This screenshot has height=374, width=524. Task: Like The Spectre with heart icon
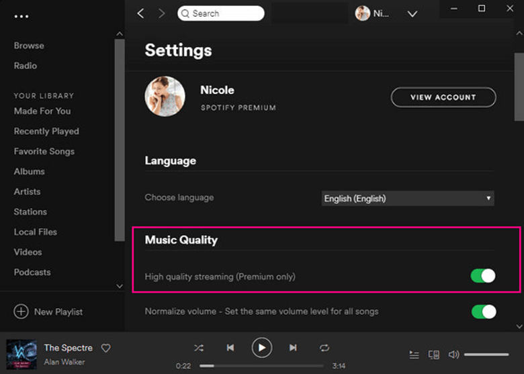click(x=106, y=348)
